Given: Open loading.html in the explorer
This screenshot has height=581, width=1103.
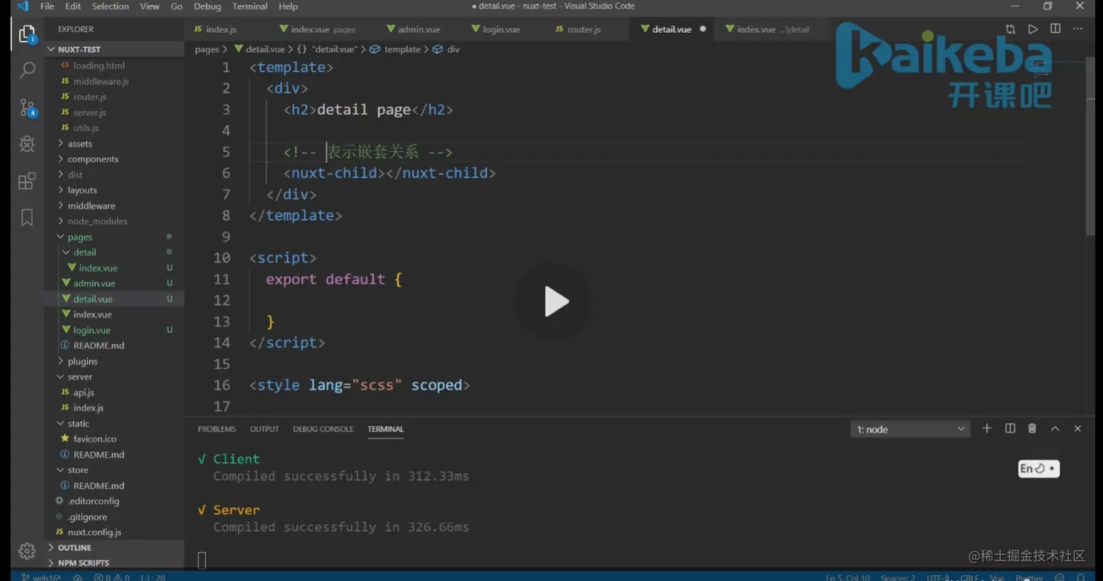Looking at the screenshot, I should click(x=98, y=66).
